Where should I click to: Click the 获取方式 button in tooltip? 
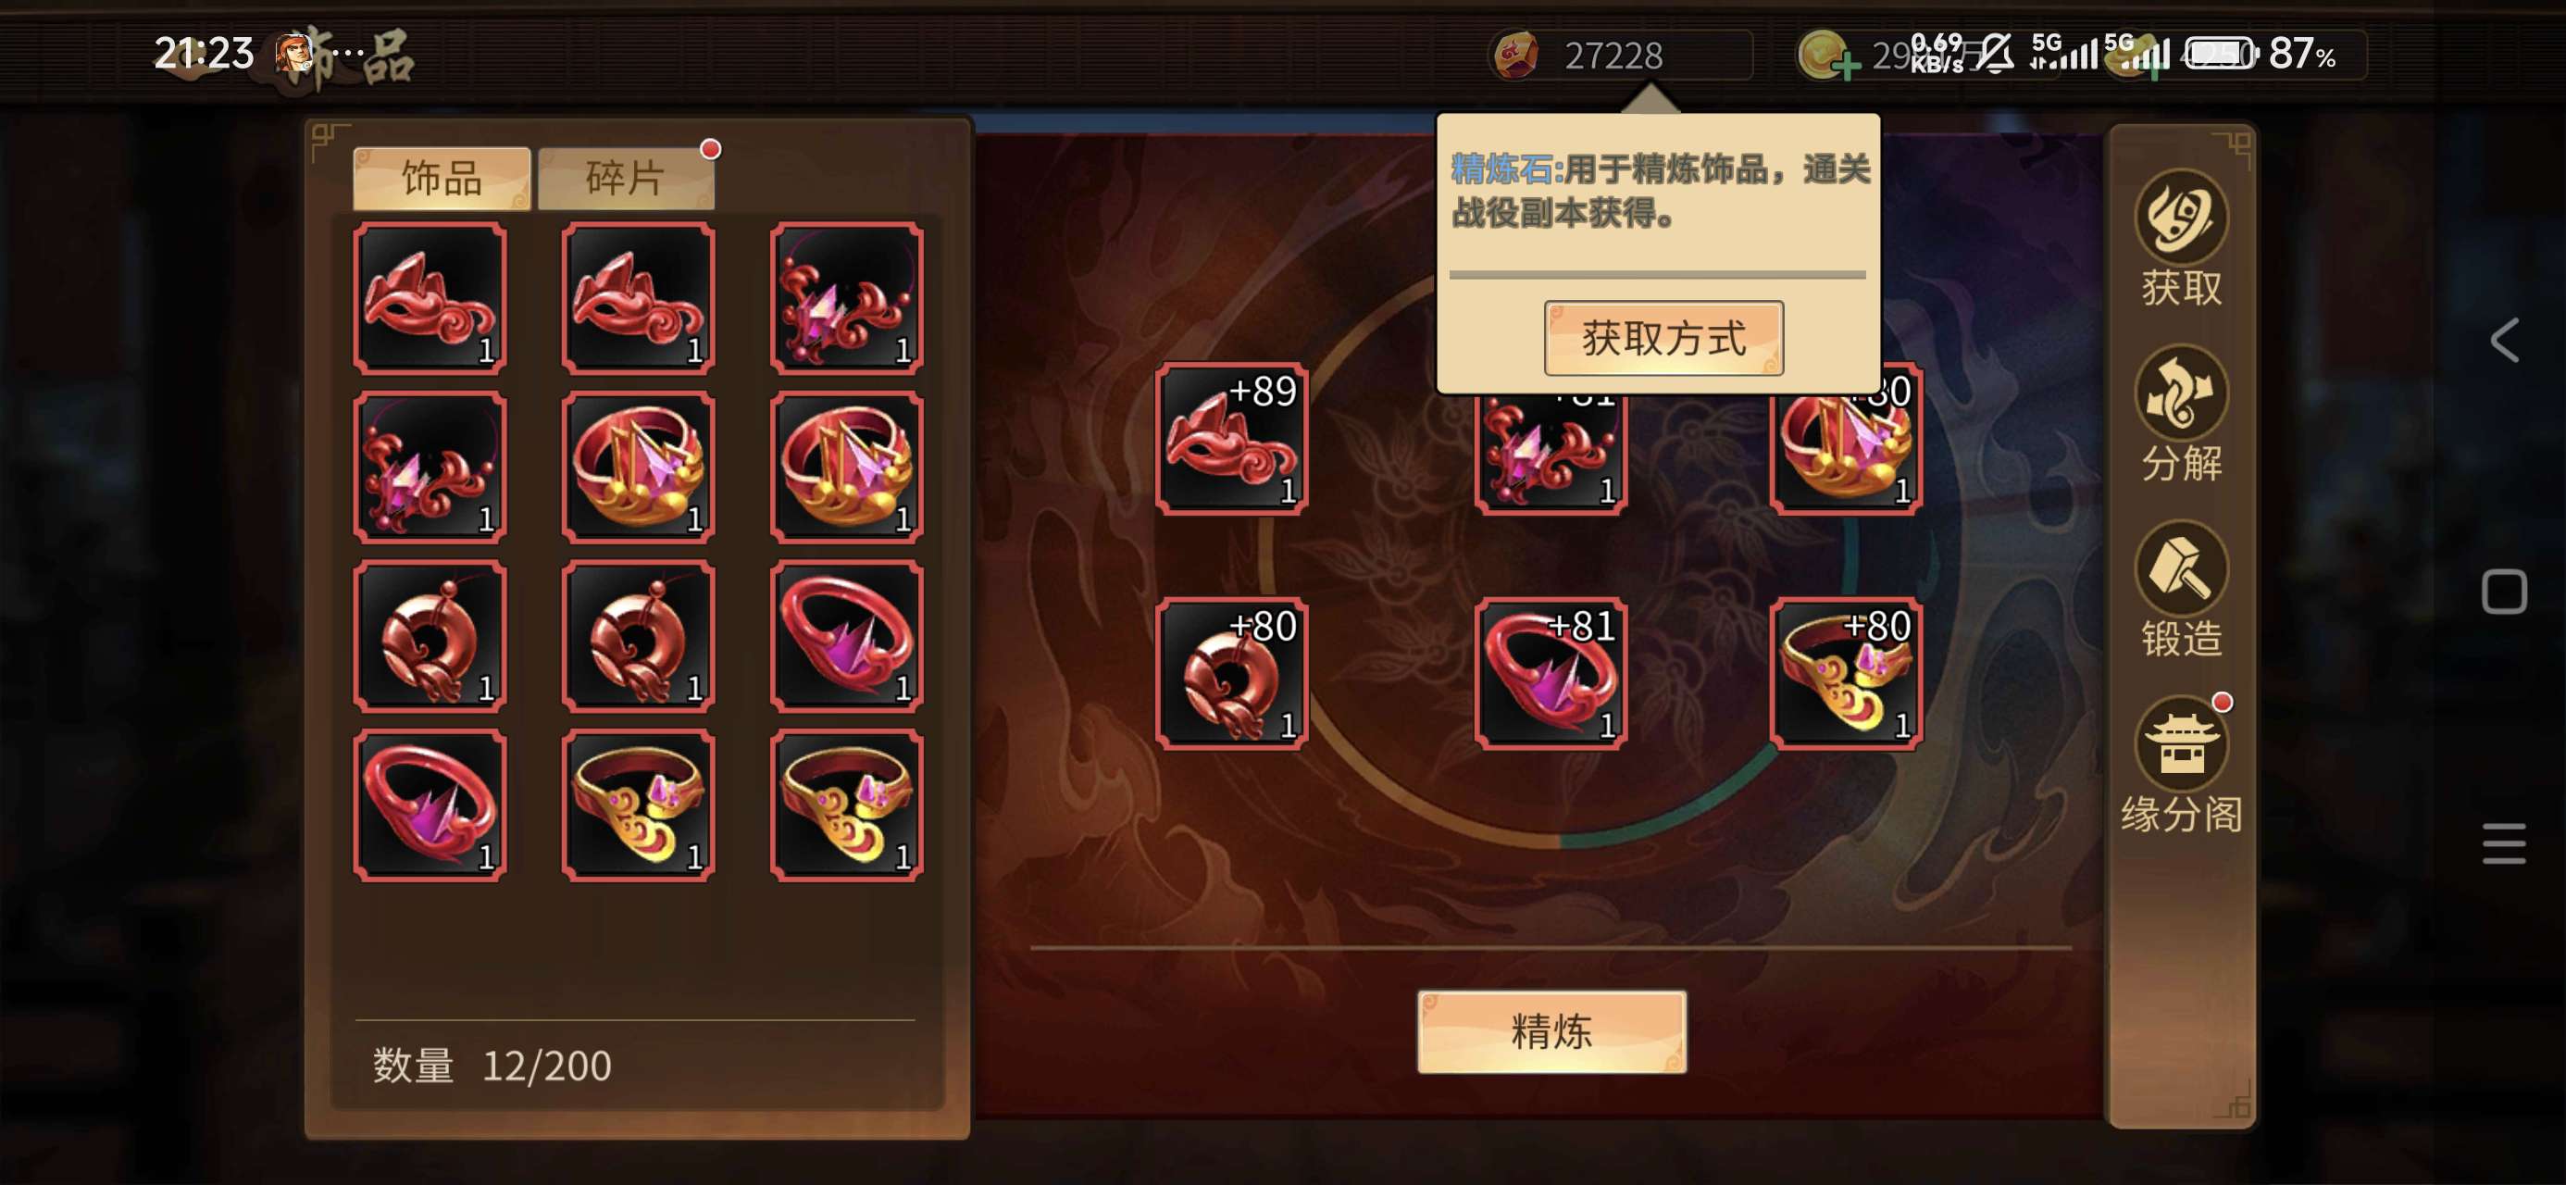tap(1663, 338)
